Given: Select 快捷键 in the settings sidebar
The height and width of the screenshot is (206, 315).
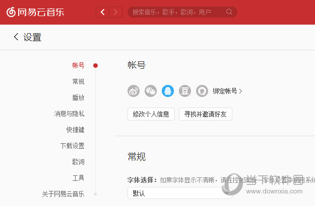Looking at the screenshot, I should (x=75, y=130).
